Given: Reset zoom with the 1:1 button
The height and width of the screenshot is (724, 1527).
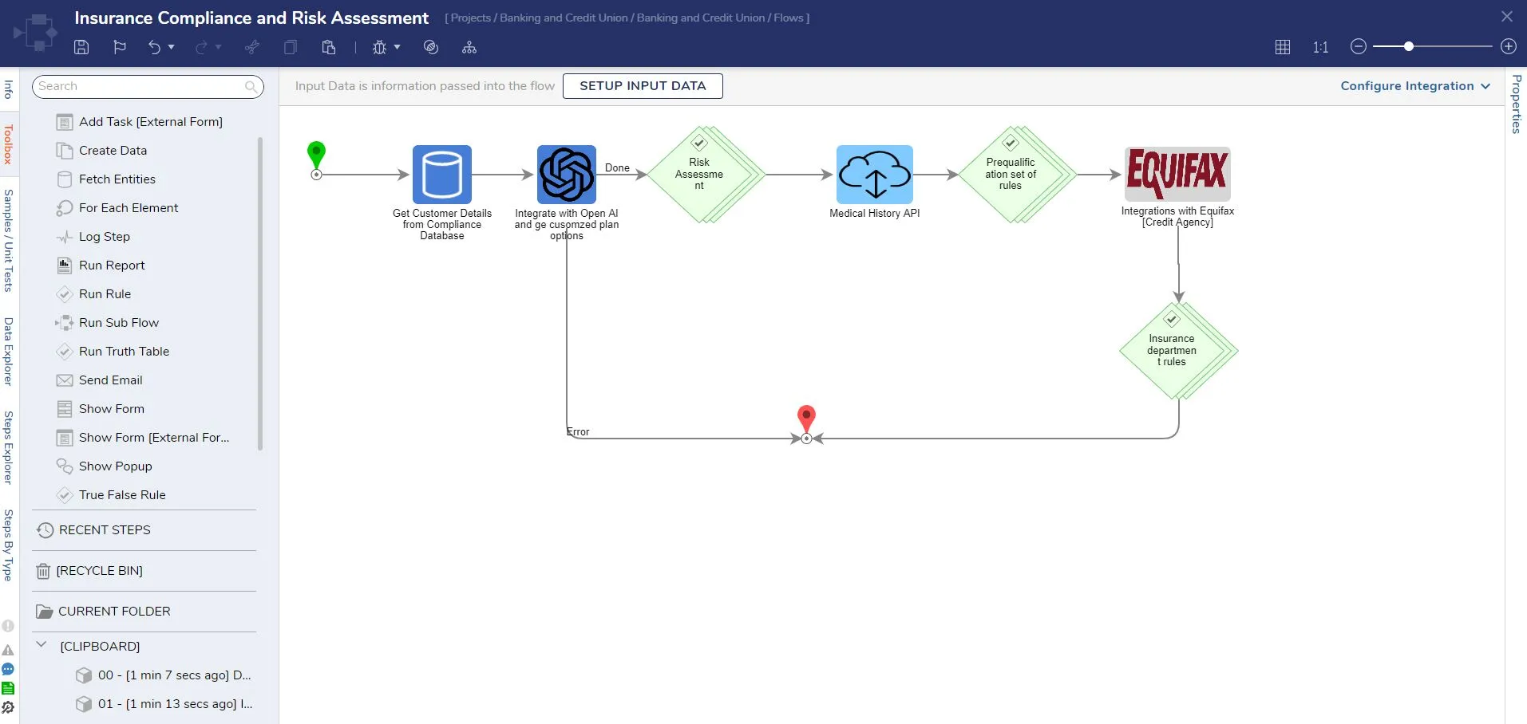Looking at the screenshot, I should coord(1320,47).
